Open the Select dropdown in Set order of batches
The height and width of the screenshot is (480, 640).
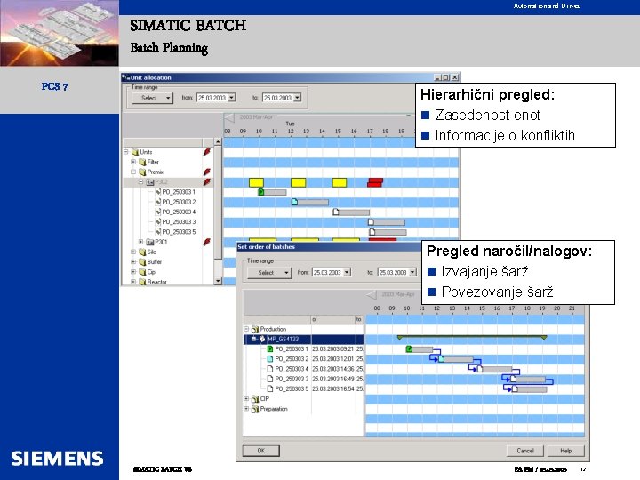click(269, 273)
